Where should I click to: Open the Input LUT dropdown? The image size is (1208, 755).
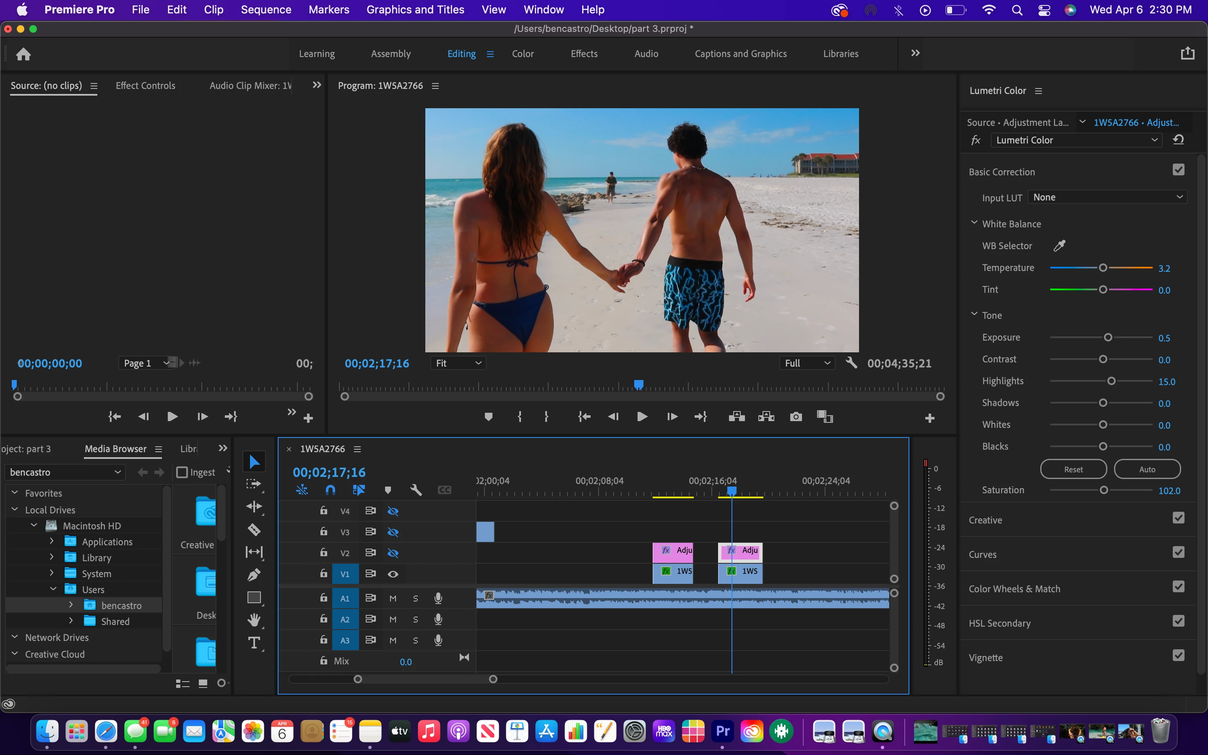[x=1107, y=197]
